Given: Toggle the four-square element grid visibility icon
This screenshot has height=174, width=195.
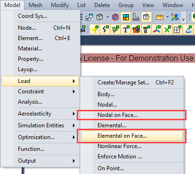Looking at the screenshot, I should pos(178,29).
